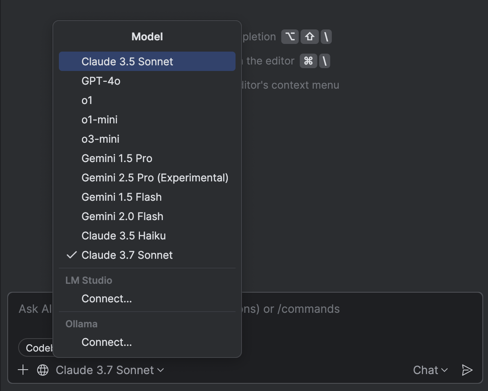The height and width of the screenshot is (391, 488).
Task: Click the send message arrow icon
Action: (x=467, y=370)
